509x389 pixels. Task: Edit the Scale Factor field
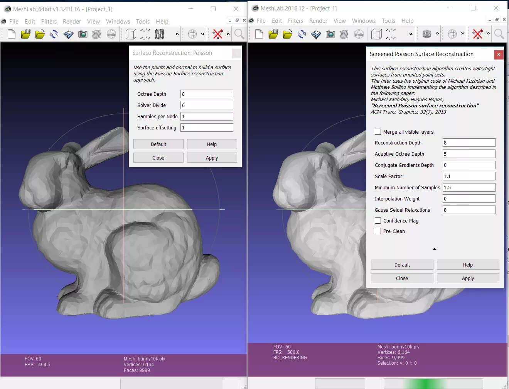click(x=469, y=176)
